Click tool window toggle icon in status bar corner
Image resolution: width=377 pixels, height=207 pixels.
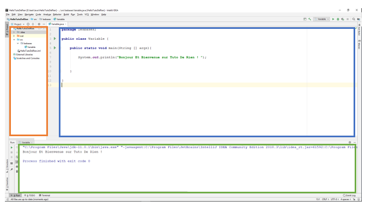(8, 199)
